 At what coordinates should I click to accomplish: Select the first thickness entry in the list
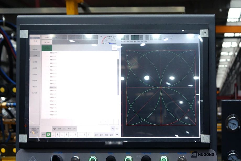(x=53, y=53)
